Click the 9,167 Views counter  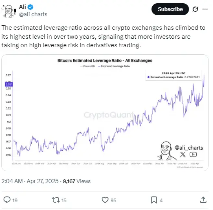77,181
